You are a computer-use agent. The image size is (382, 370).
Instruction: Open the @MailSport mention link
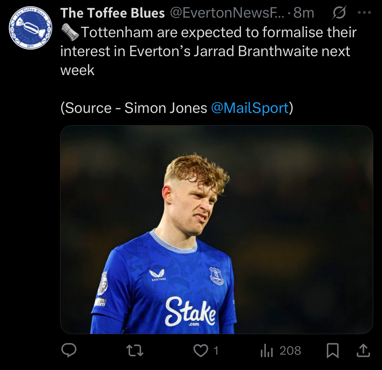pos(250,108)
